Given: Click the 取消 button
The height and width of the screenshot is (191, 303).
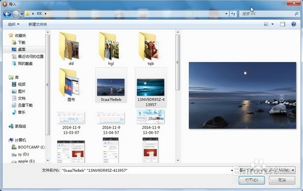Looking at the screenshot, I should tap(282, 180).
